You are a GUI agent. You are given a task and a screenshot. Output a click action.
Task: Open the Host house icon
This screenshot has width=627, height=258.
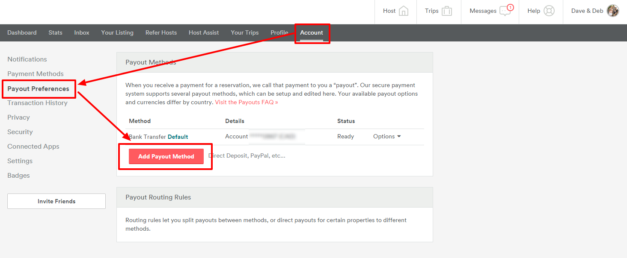(x=403, y=10)
